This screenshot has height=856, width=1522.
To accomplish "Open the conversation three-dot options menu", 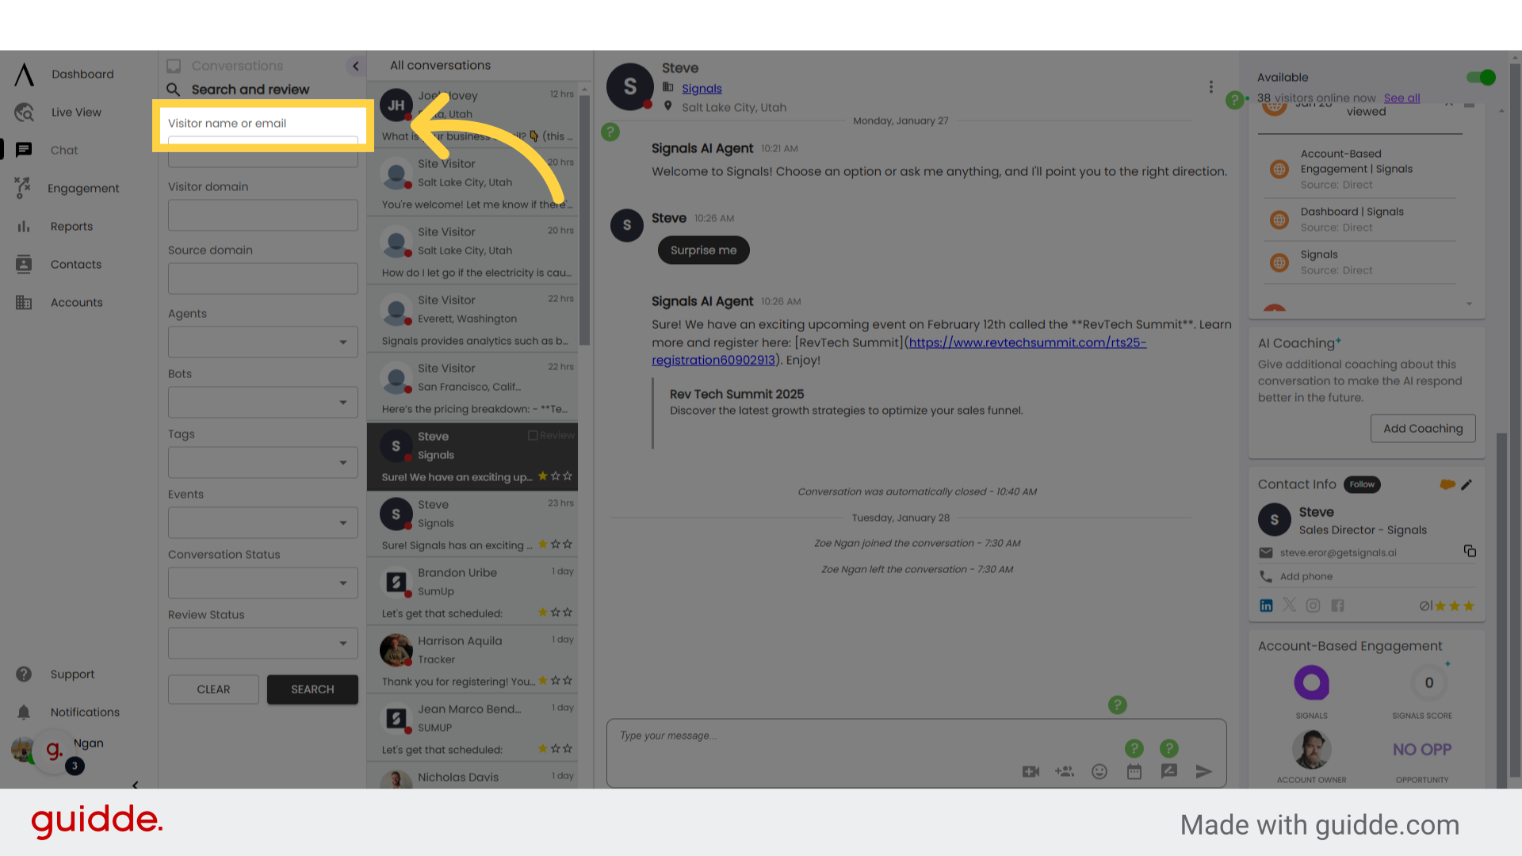I will 1210,86.
